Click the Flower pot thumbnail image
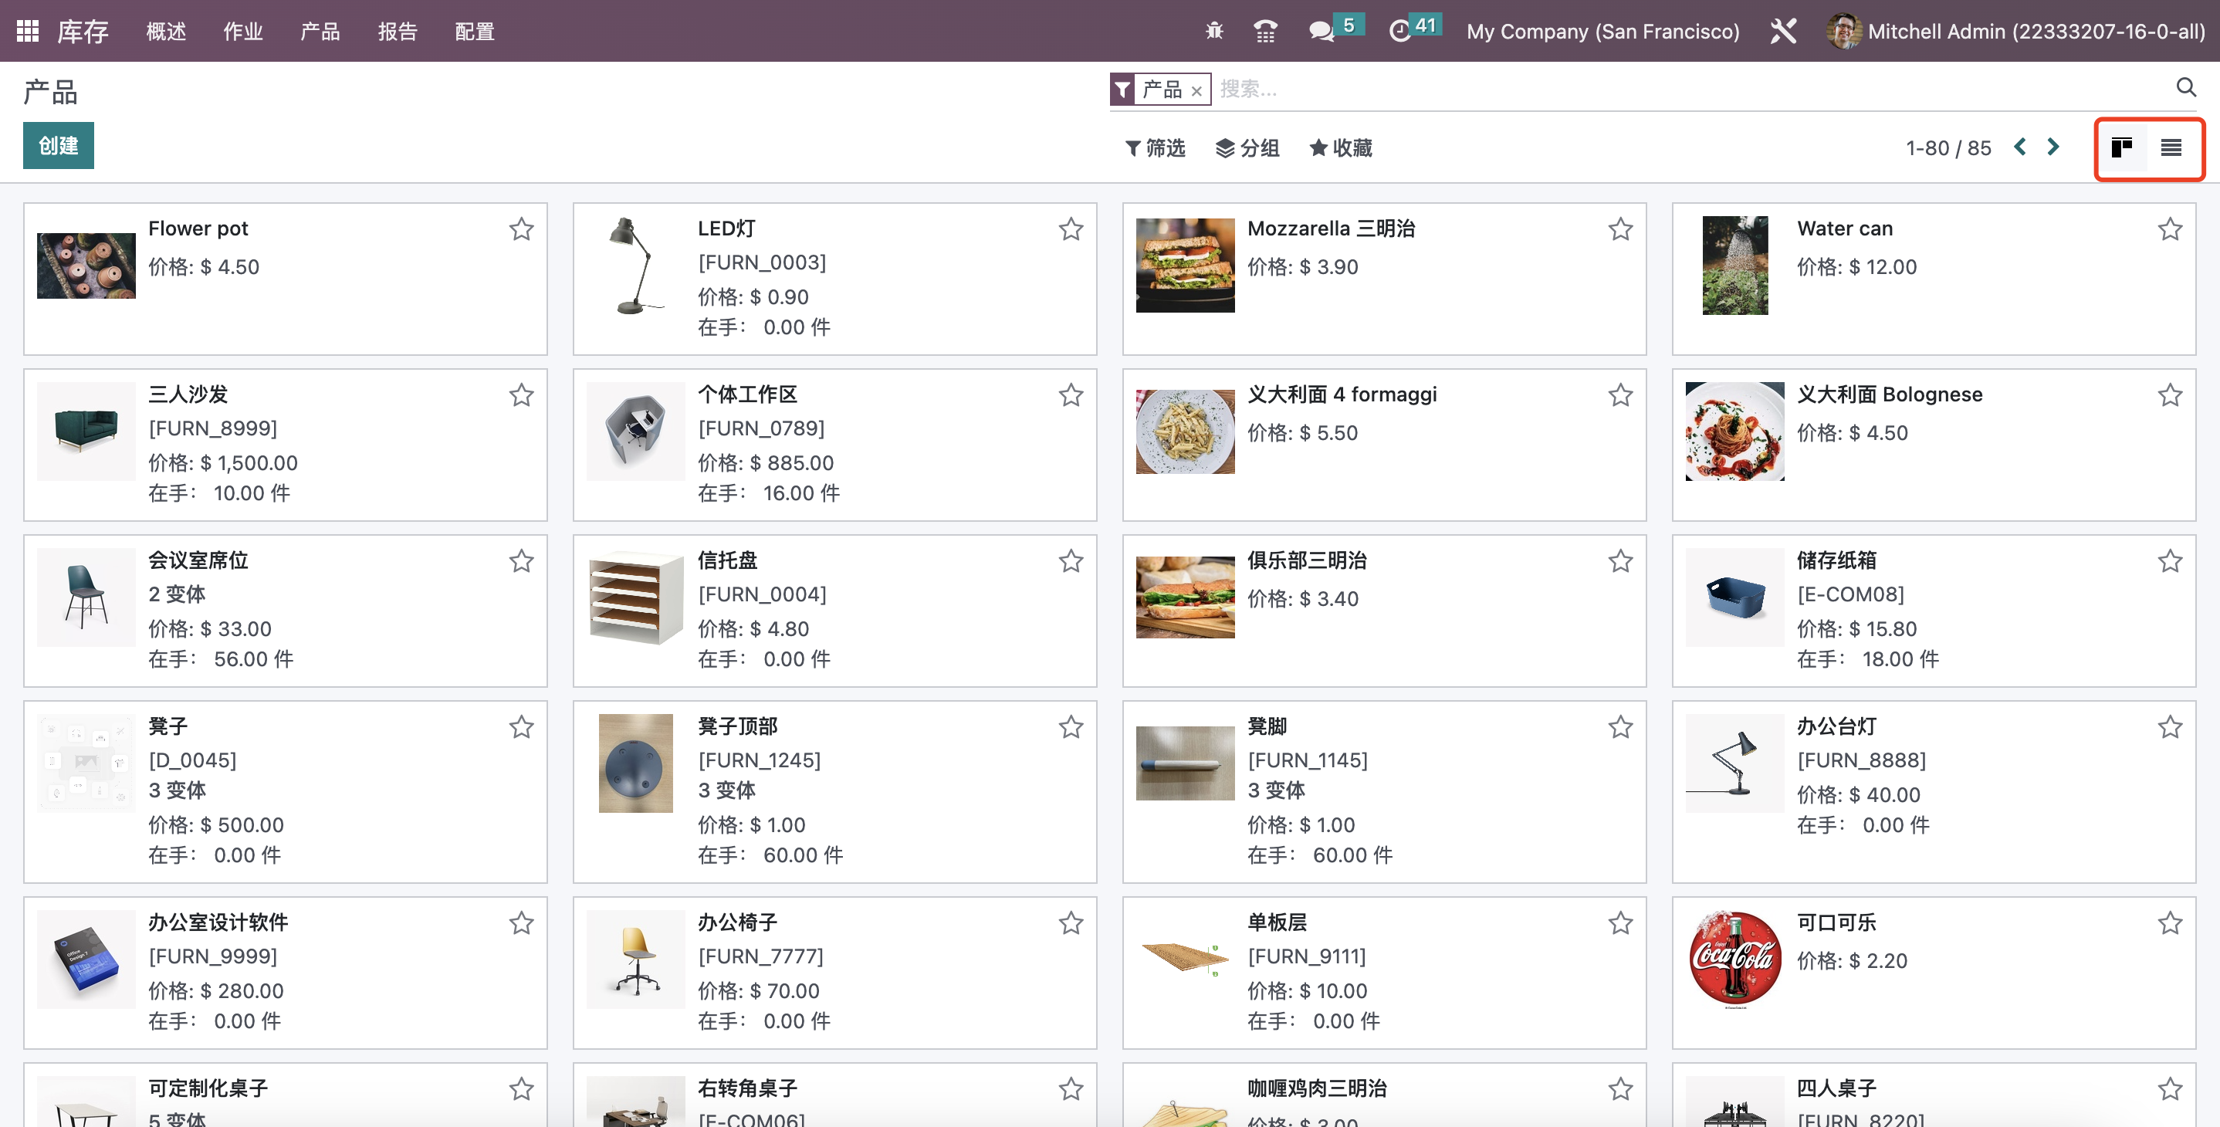 pyautogui.click(x=86, y=266)
